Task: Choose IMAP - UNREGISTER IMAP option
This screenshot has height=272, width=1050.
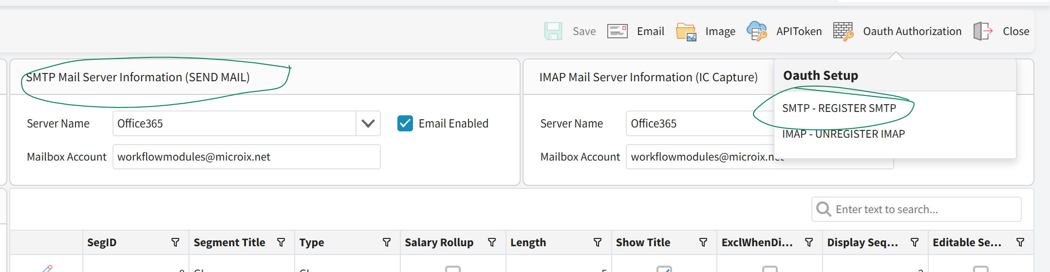Action: 843,134
